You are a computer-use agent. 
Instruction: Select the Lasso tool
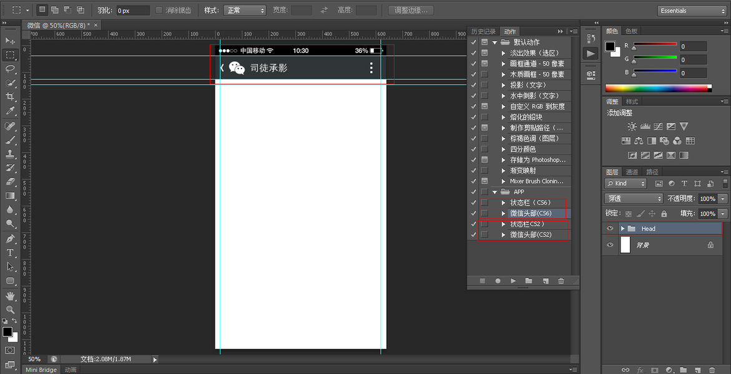(x=10, y=69)
